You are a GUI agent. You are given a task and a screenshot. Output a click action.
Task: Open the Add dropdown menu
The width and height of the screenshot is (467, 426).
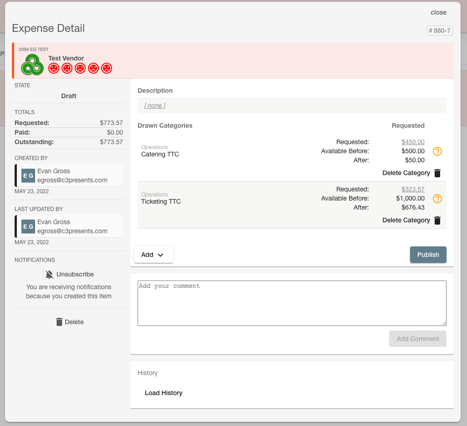(154, 255)
